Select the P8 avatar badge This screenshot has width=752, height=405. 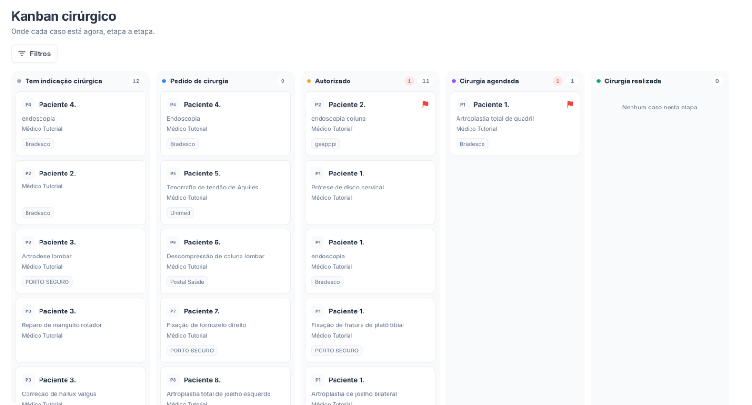pyautogui.click(x=173, y=380)
